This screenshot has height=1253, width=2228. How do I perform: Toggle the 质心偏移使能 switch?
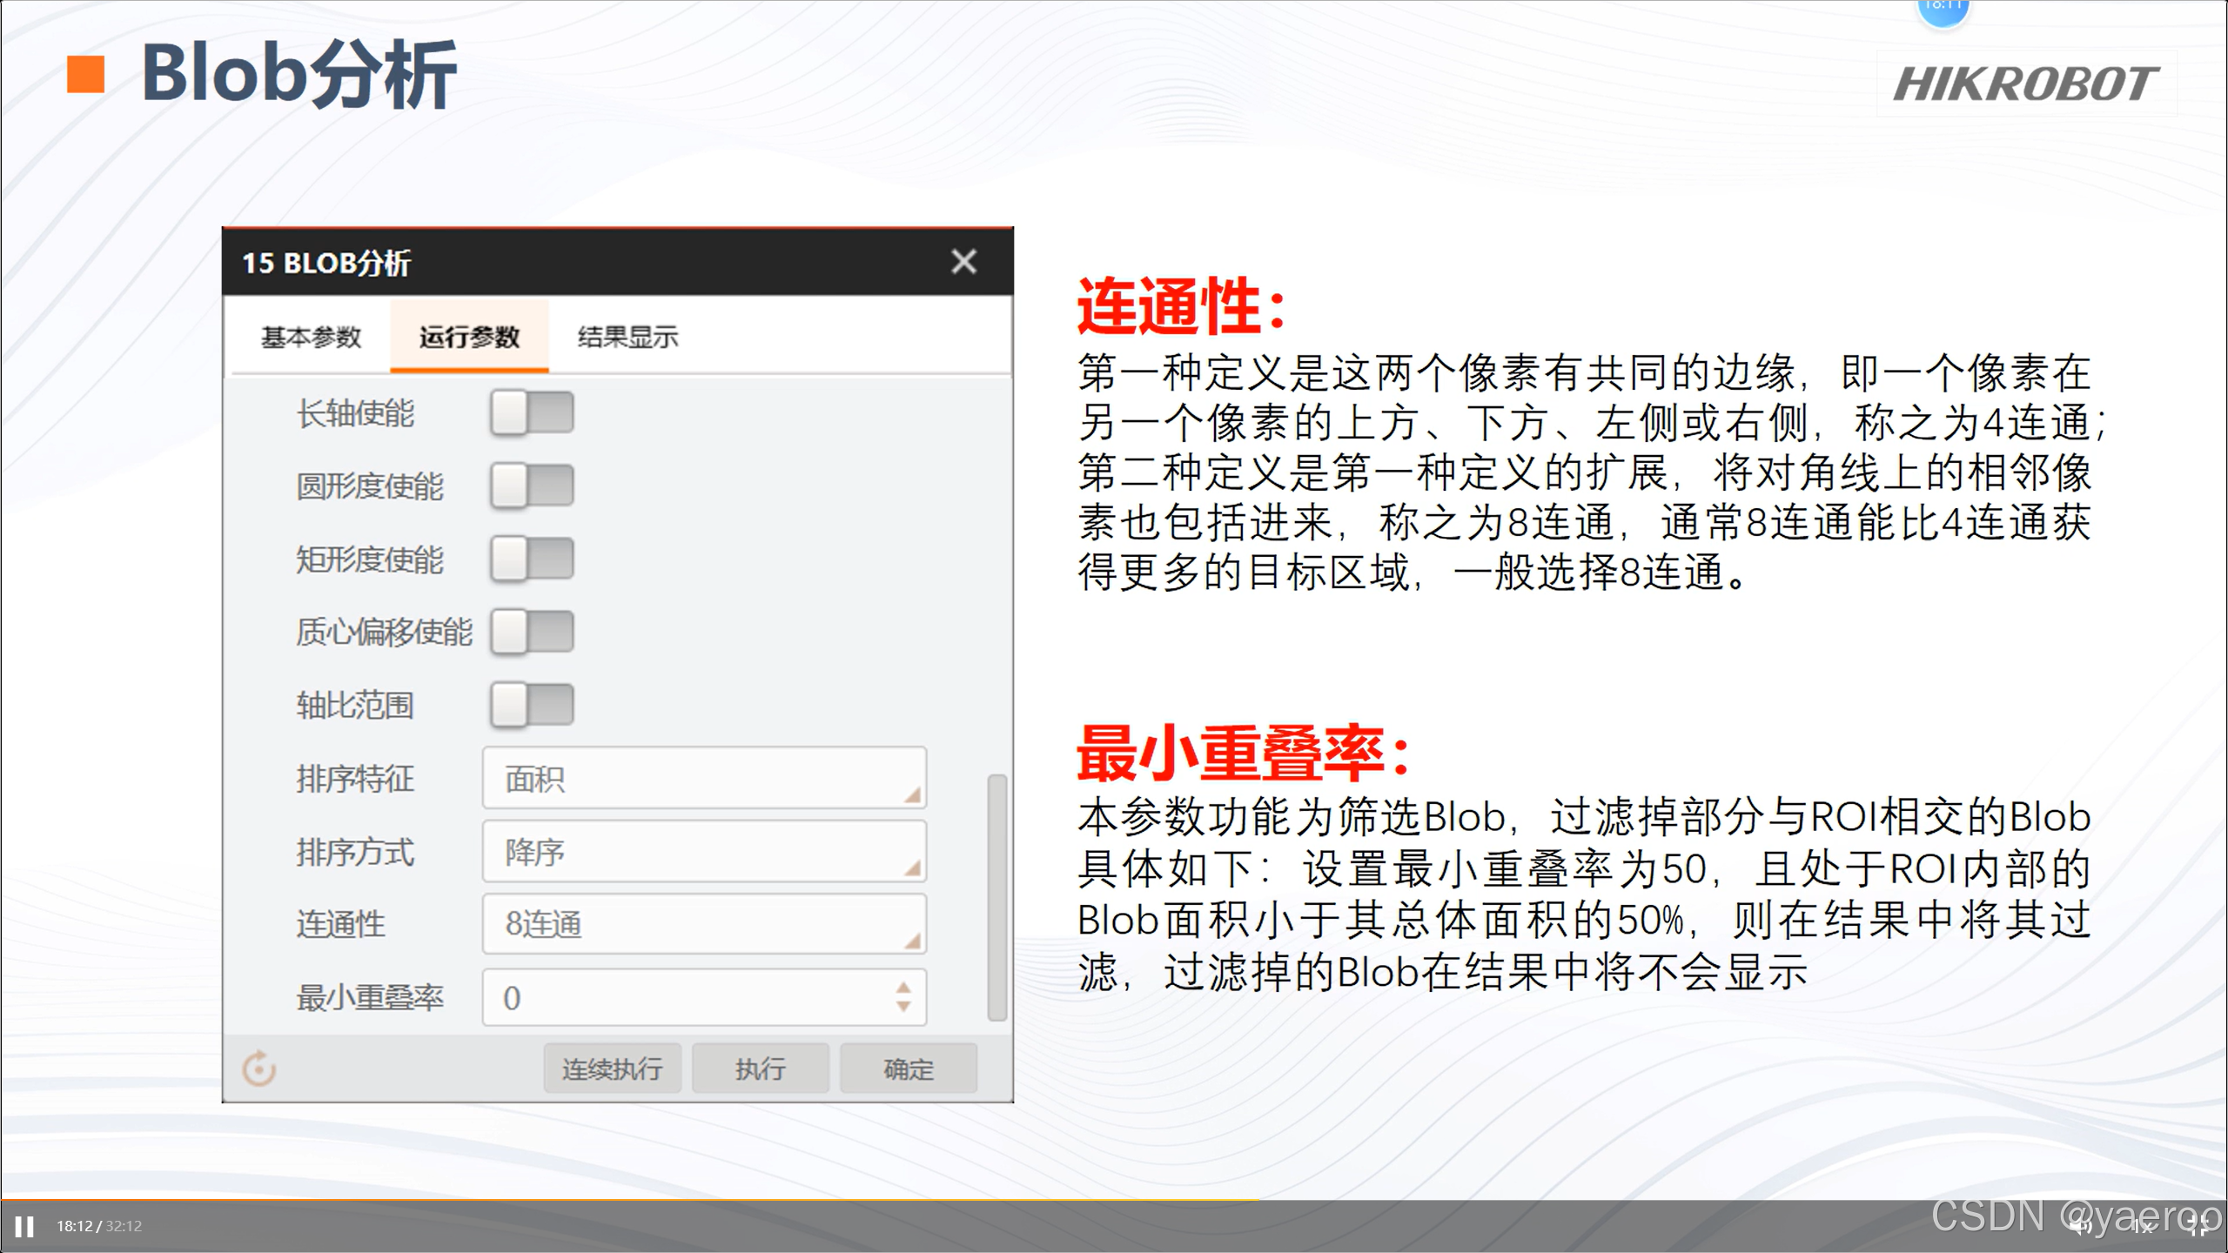[532, 632]
